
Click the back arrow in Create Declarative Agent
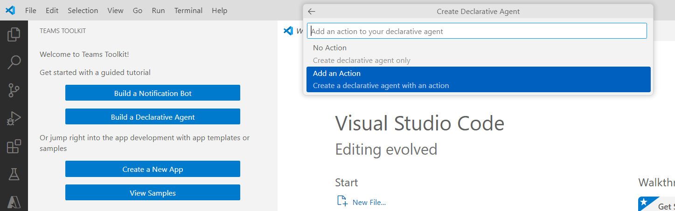pyautogui.click(x=312, y=12)
